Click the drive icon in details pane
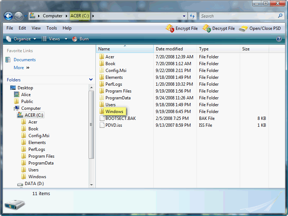288x216 pixels. (14, 204)
